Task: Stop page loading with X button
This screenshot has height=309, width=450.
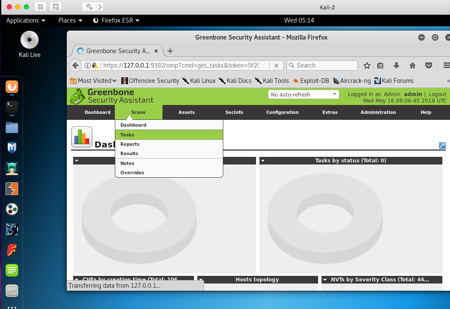Action: click(x=276, y=65)
